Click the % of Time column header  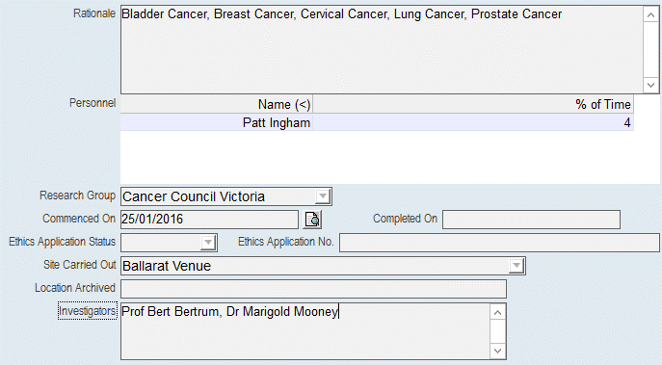(x=473, y=104)
